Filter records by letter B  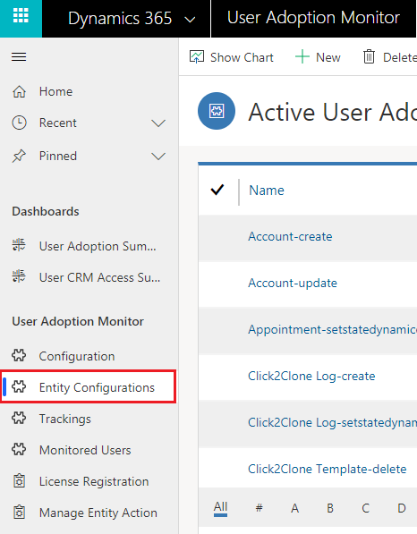coord(330,508)
